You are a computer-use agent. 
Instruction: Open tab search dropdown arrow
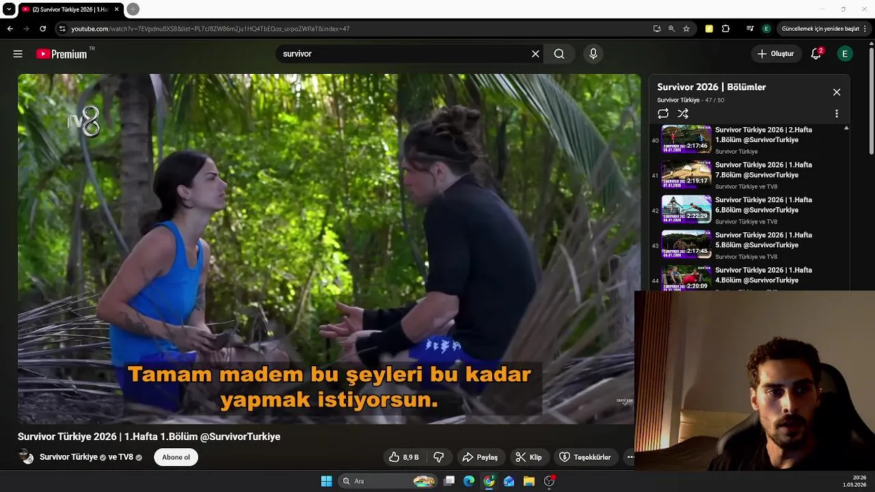(x=9, y=9)
